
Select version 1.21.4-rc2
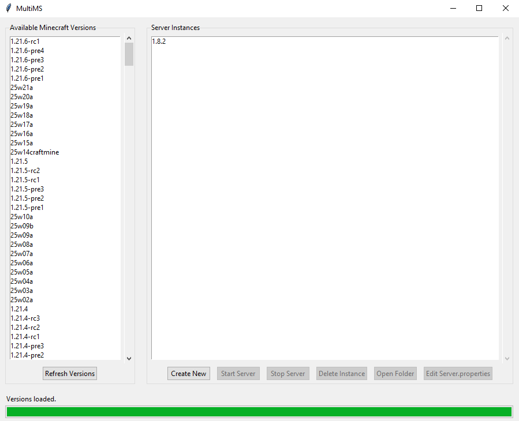click(x=65, y=328)
